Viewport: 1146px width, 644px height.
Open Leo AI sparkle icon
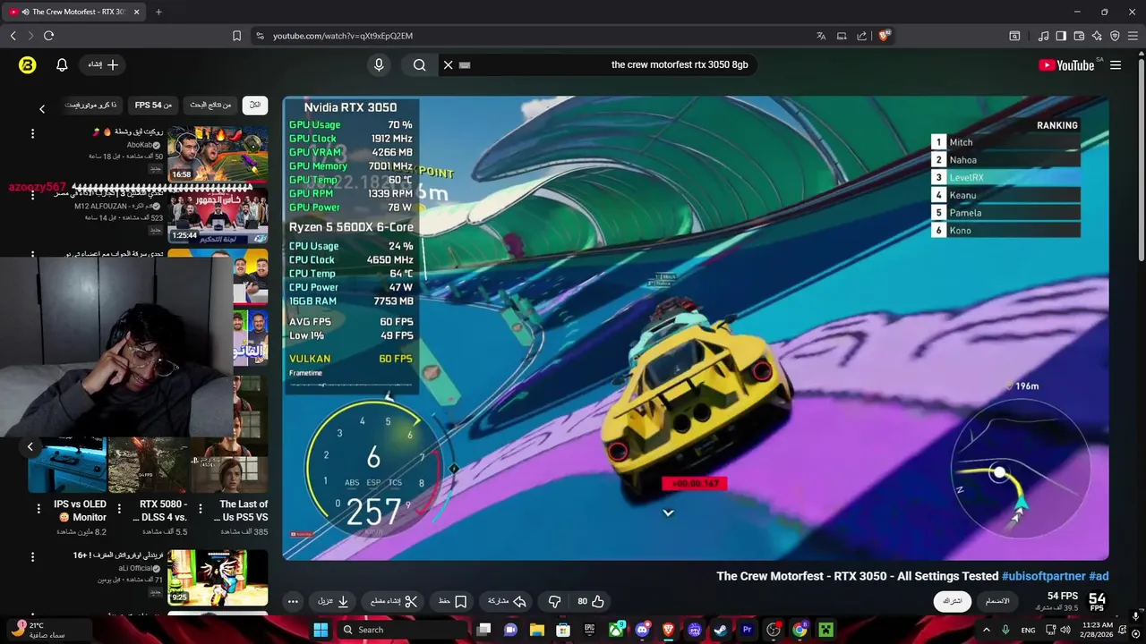[1097, 36]
